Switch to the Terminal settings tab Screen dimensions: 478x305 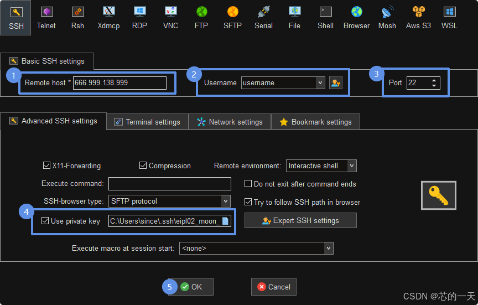pyautogui.click(x=147, y=122)
